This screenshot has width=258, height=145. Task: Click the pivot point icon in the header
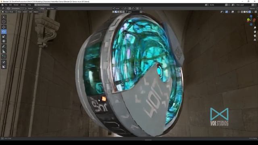(x=125, y=8)
